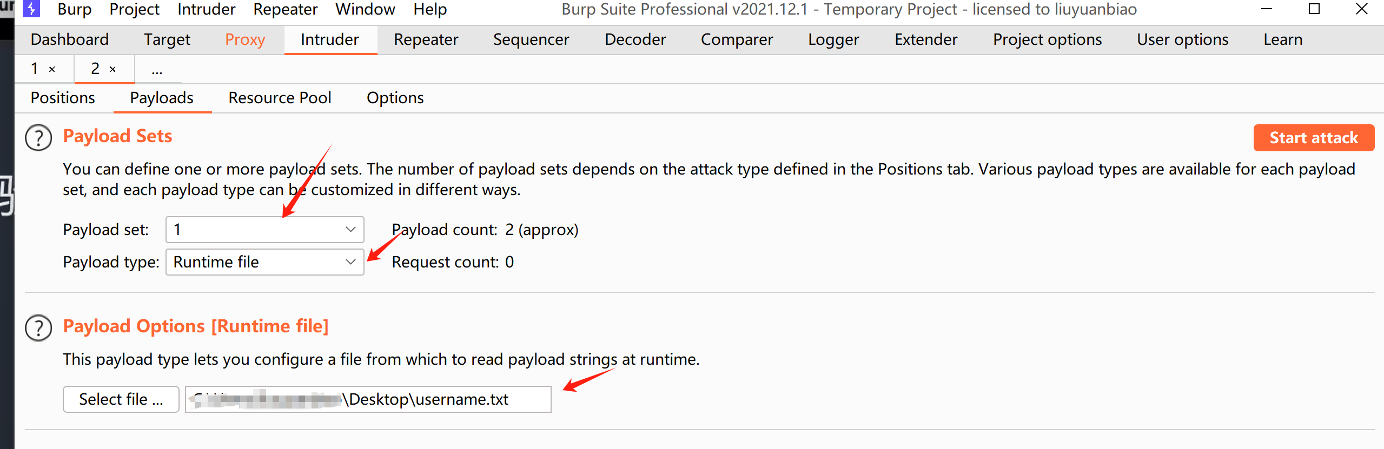Open help for Payload Options section

pos(38,328)
